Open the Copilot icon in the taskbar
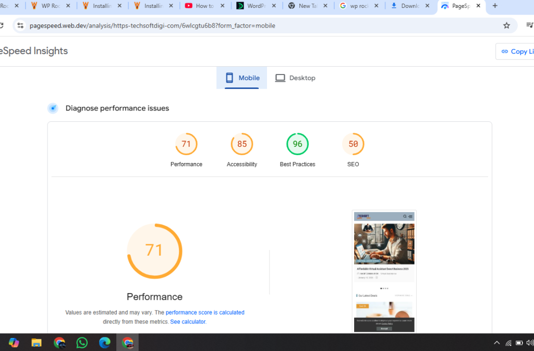 click(14, 343)
